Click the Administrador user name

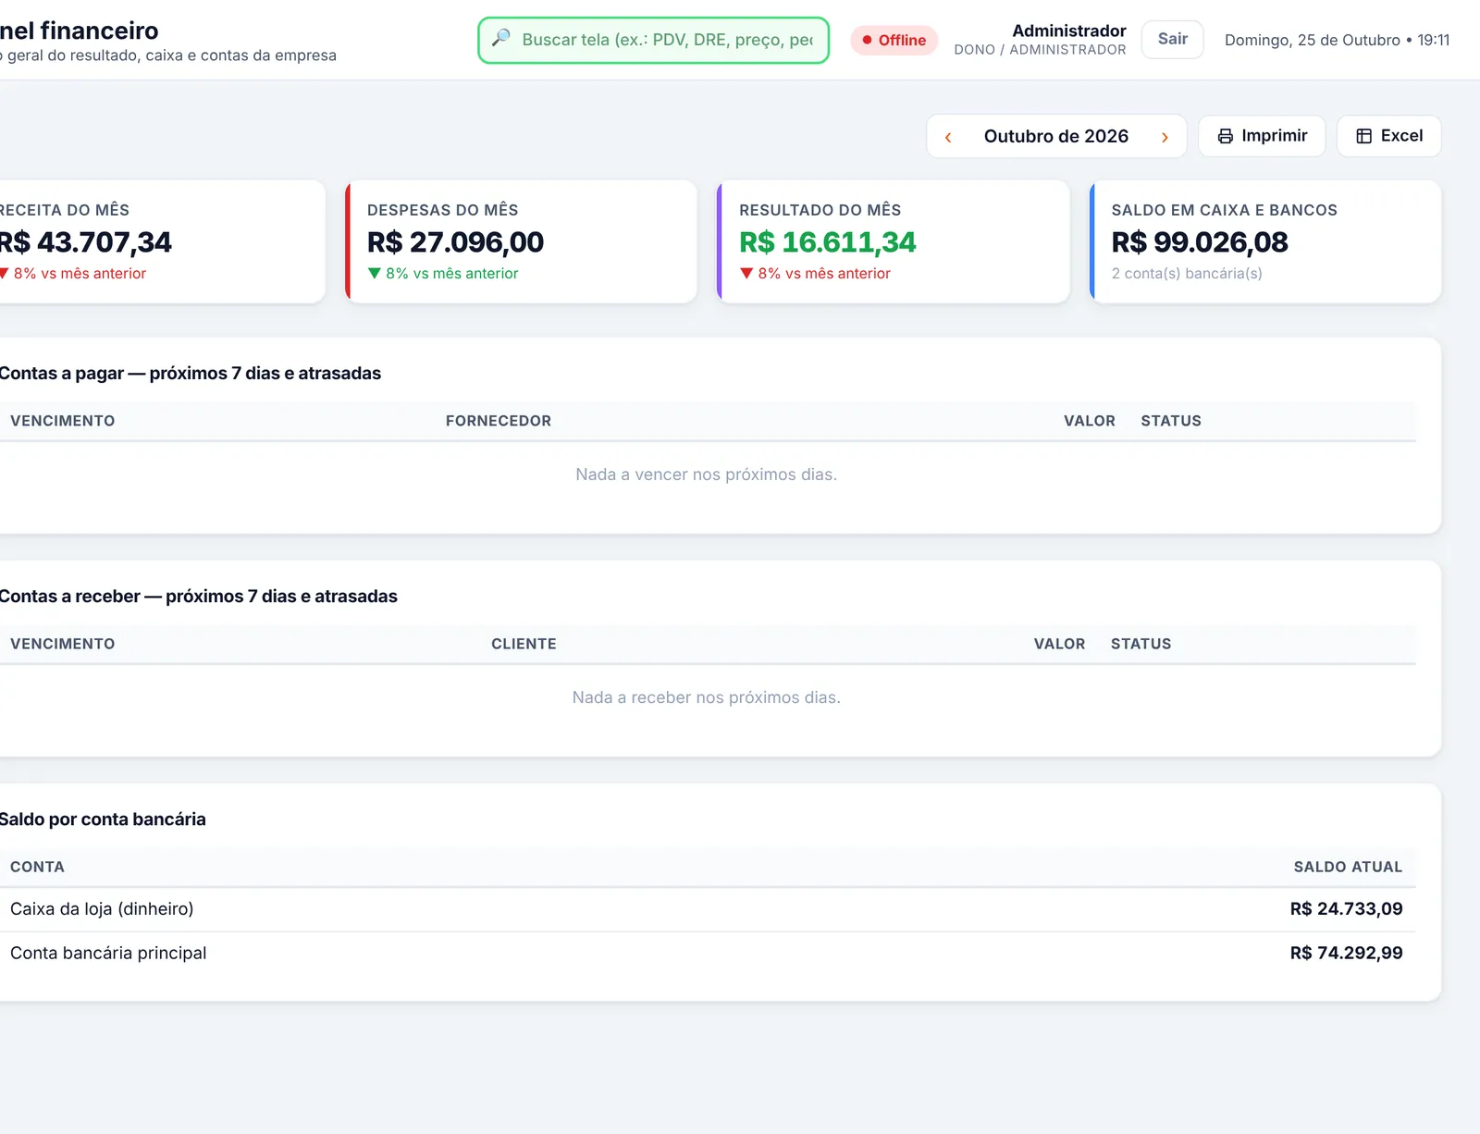[1069, 31]
